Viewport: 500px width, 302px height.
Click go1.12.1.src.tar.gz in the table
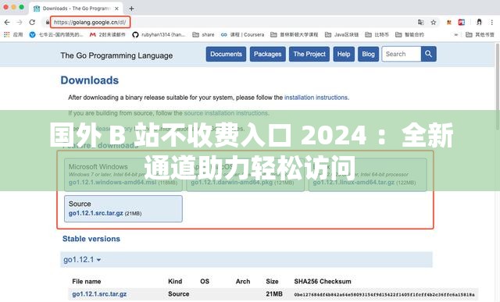99,294
